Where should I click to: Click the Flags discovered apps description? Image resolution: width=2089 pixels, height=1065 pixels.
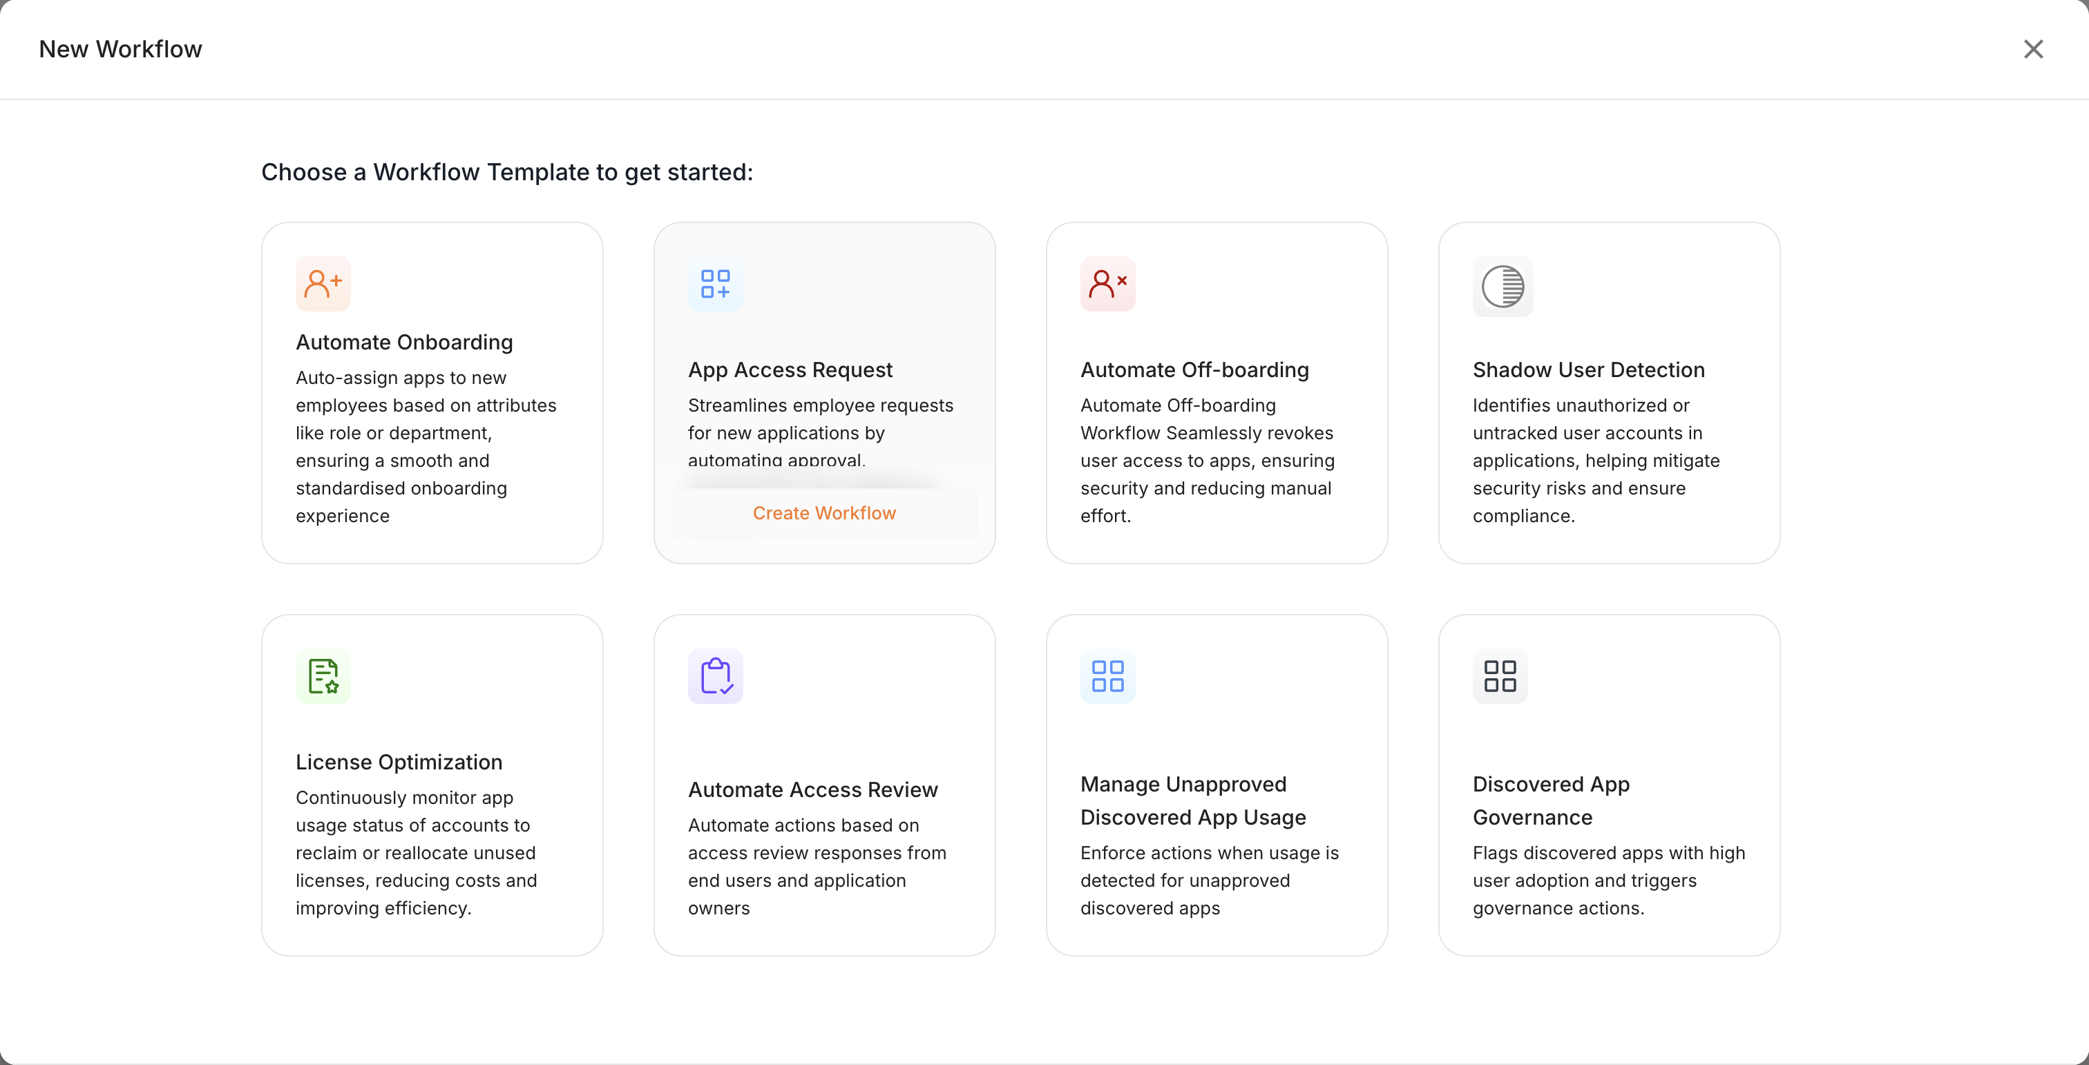(x=1609, y=880)
